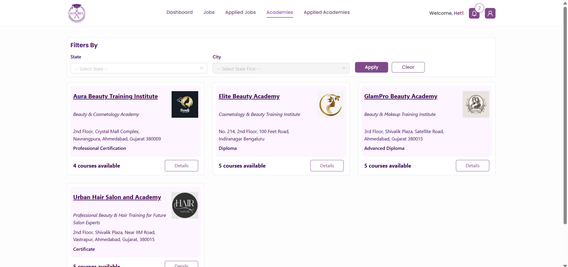Open Urban Hair Salon logo thumbnail

[185, 205]
